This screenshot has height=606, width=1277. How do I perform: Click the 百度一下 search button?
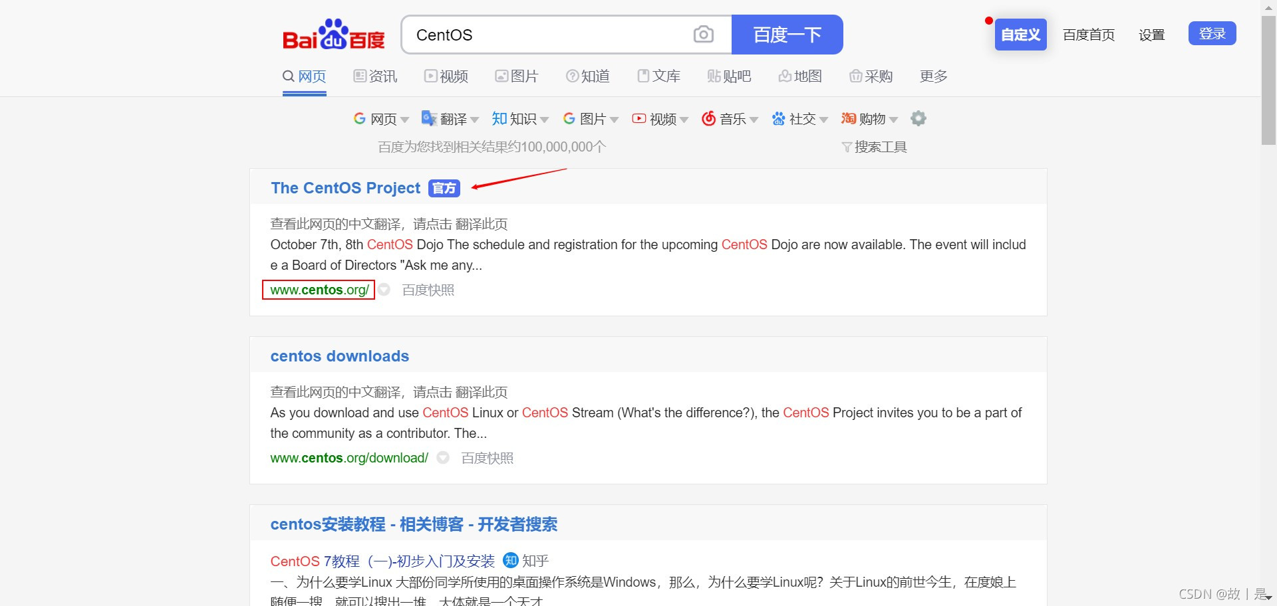[x=787, y=35]
